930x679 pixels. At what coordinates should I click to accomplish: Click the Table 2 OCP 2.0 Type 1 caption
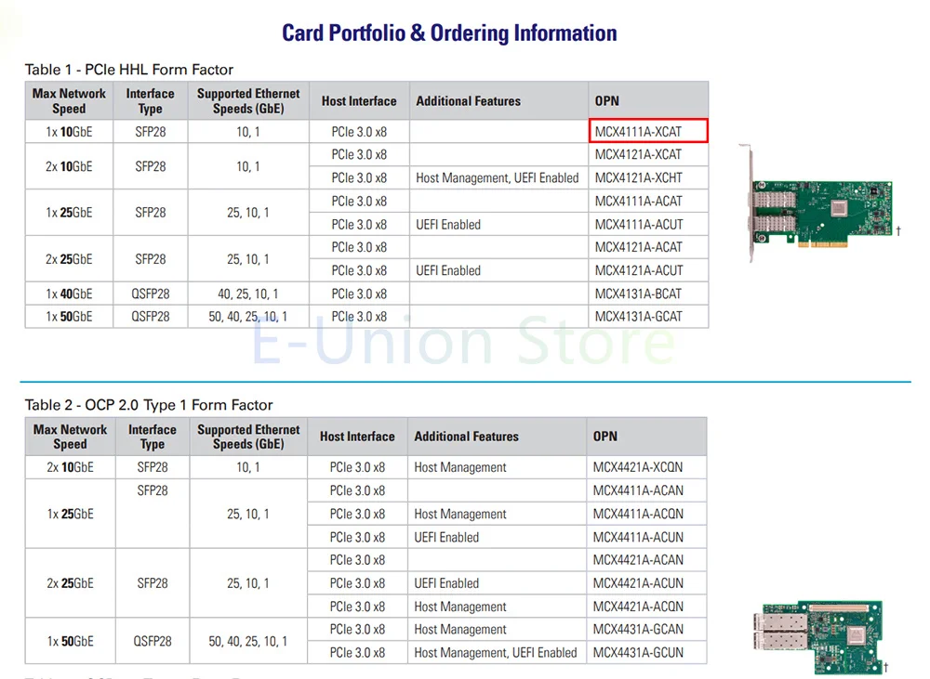click(149, 405)
